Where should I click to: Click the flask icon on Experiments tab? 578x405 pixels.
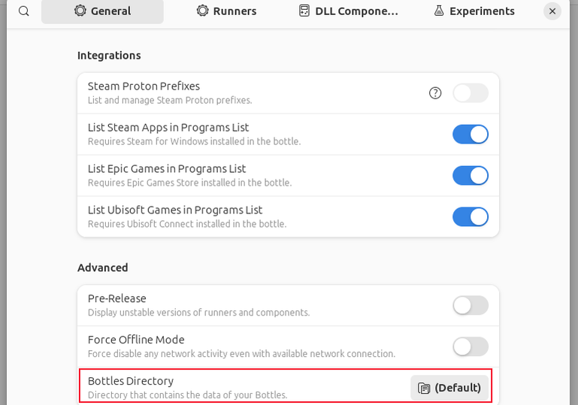point(439,11)
